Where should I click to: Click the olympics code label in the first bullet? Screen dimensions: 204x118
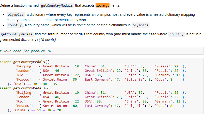[15, 14]
